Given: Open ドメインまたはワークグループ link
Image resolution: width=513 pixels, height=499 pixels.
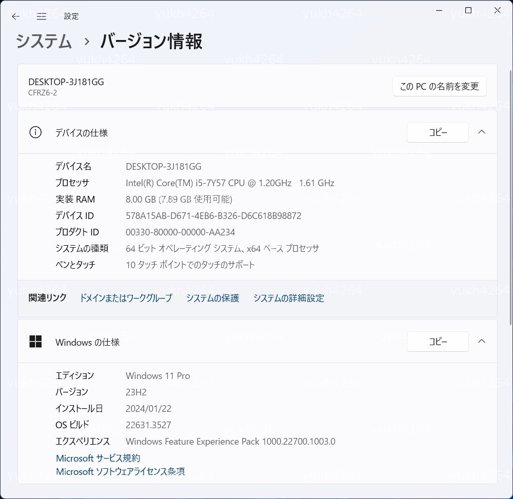Looking at the screenshot, I should 126,298.
